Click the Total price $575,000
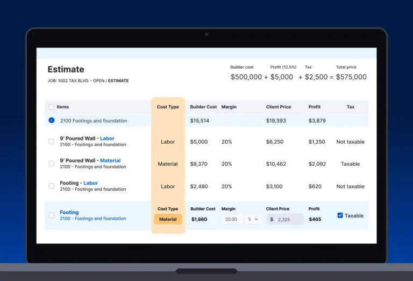The image size is (413, 281). point(351,77)
